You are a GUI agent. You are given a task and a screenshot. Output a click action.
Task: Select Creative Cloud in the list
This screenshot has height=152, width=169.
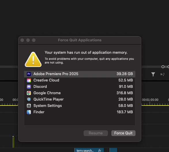coord(80,80)
